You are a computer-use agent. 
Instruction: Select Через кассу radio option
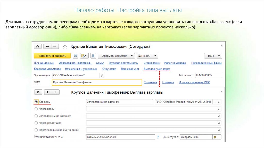(36, 109)
